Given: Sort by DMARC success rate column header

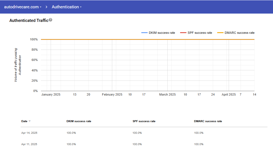Looking at the screenshot, I should tap(208, 121).
